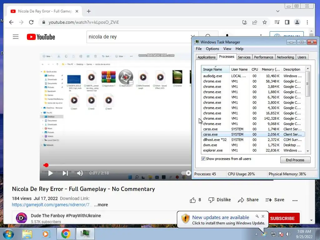Screen dimensions: 320x240
Task: Open the View menu in Task Manager
Action: pyautogui.click(x=227, y=49)
